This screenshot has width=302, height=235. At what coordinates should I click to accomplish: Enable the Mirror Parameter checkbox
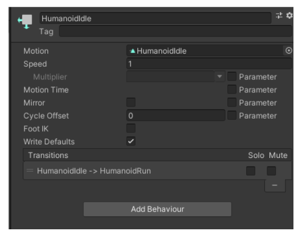(232, 102)
